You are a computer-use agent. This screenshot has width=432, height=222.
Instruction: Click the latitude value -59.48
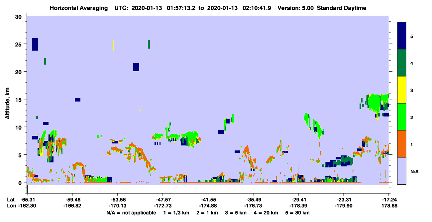pyautogui.click(x=72, y=200)
